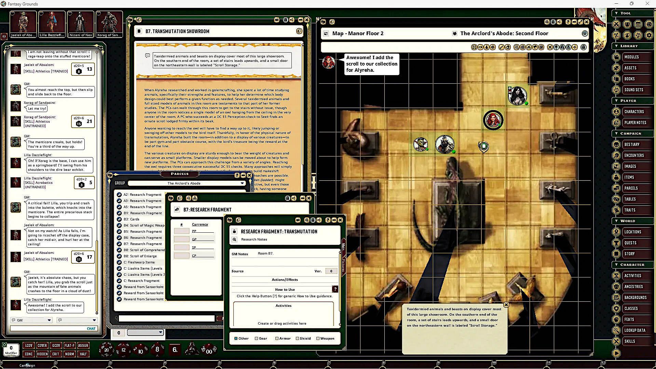Select Lilla Dazzleflight portrait
656x369 pixels.
pyautogui.click(x=52, y=24)
